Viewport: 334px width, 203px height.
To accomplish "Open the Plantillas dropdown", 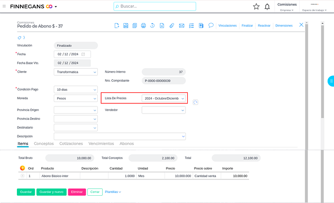I will coord(113,192).
